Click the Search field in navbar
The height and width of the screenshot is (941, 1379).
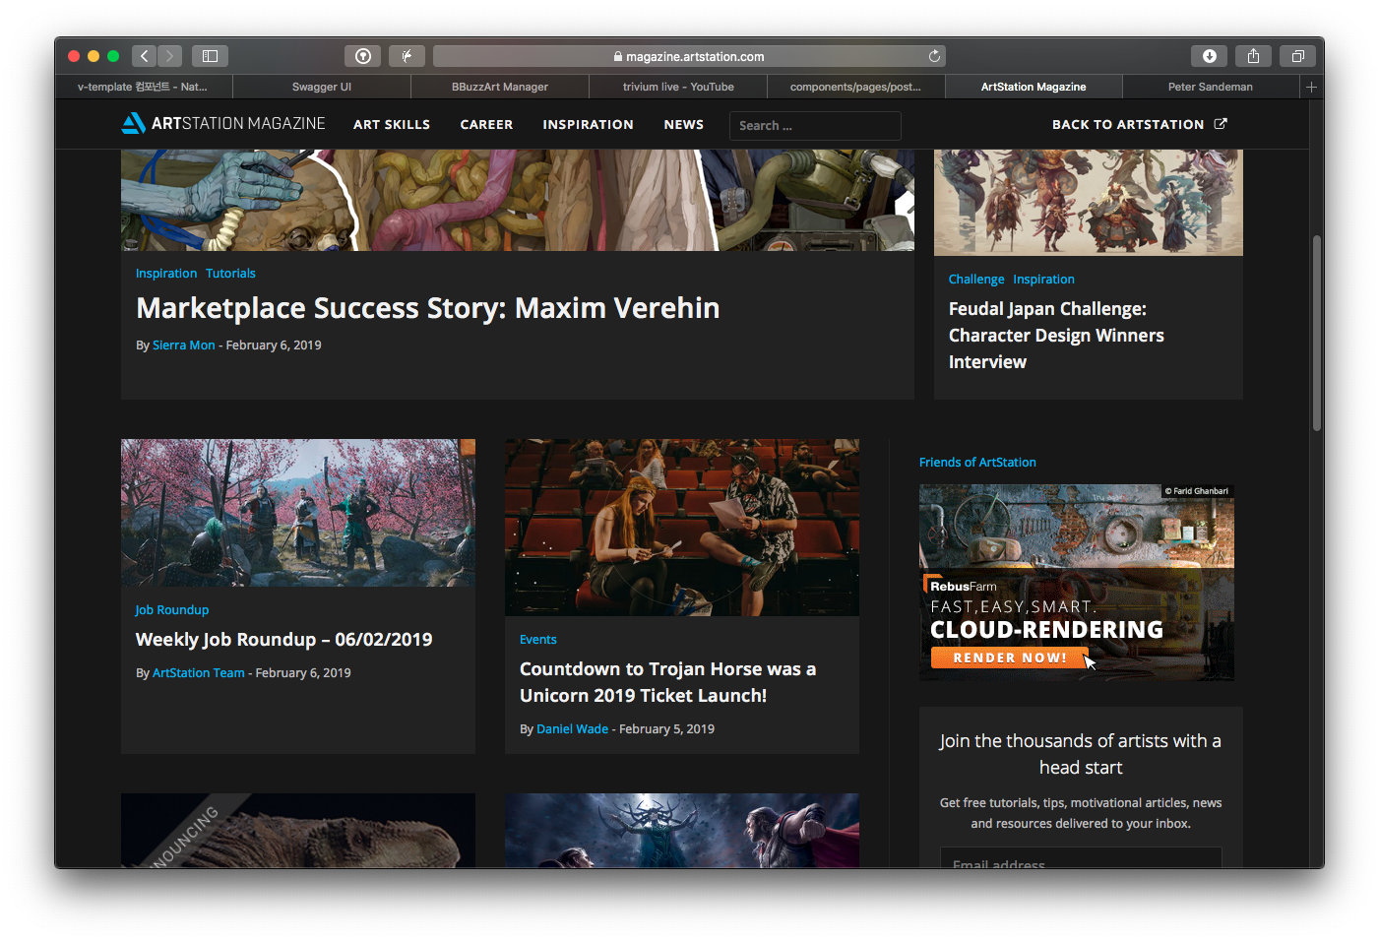click(x=815, y=125)
